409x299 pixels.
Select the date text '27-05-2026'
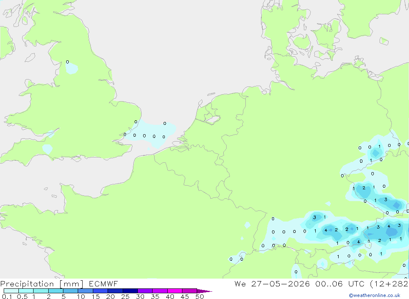281,283
